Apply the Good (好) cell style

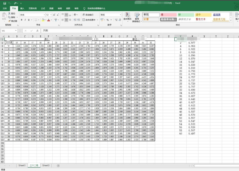(186, 15)
